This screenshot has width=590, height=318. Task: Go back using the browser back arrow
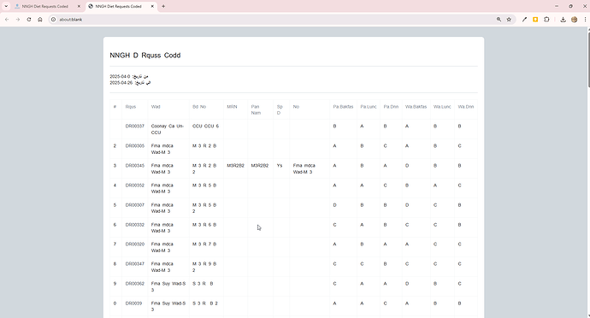(x=7, y=20)
